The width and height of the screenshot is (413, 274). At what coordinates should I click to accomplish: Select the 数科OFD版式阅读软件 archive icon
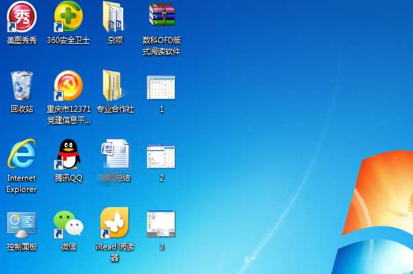[162, 14]
